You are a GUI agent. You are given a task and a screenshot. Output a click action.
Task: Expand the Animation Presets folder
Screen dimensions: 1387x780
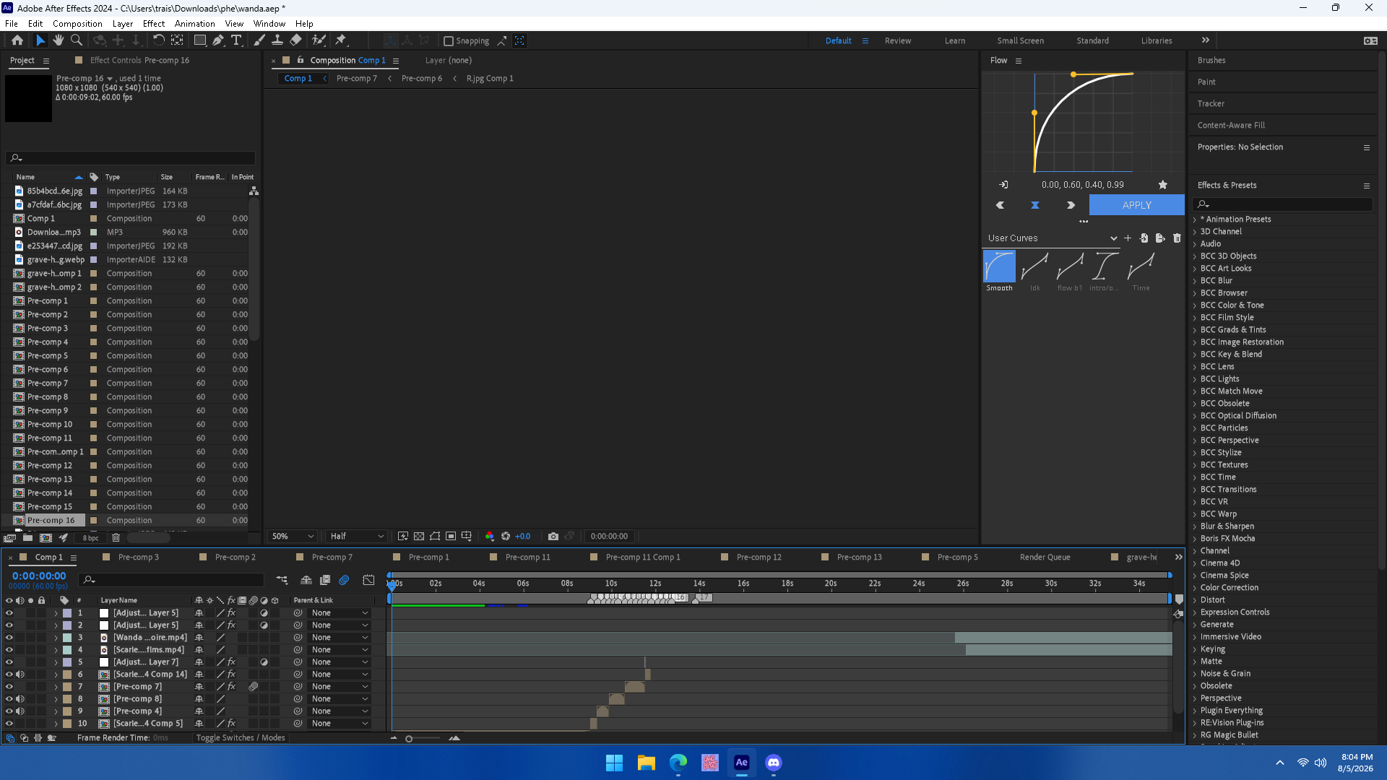click(x=1195, y=220)
